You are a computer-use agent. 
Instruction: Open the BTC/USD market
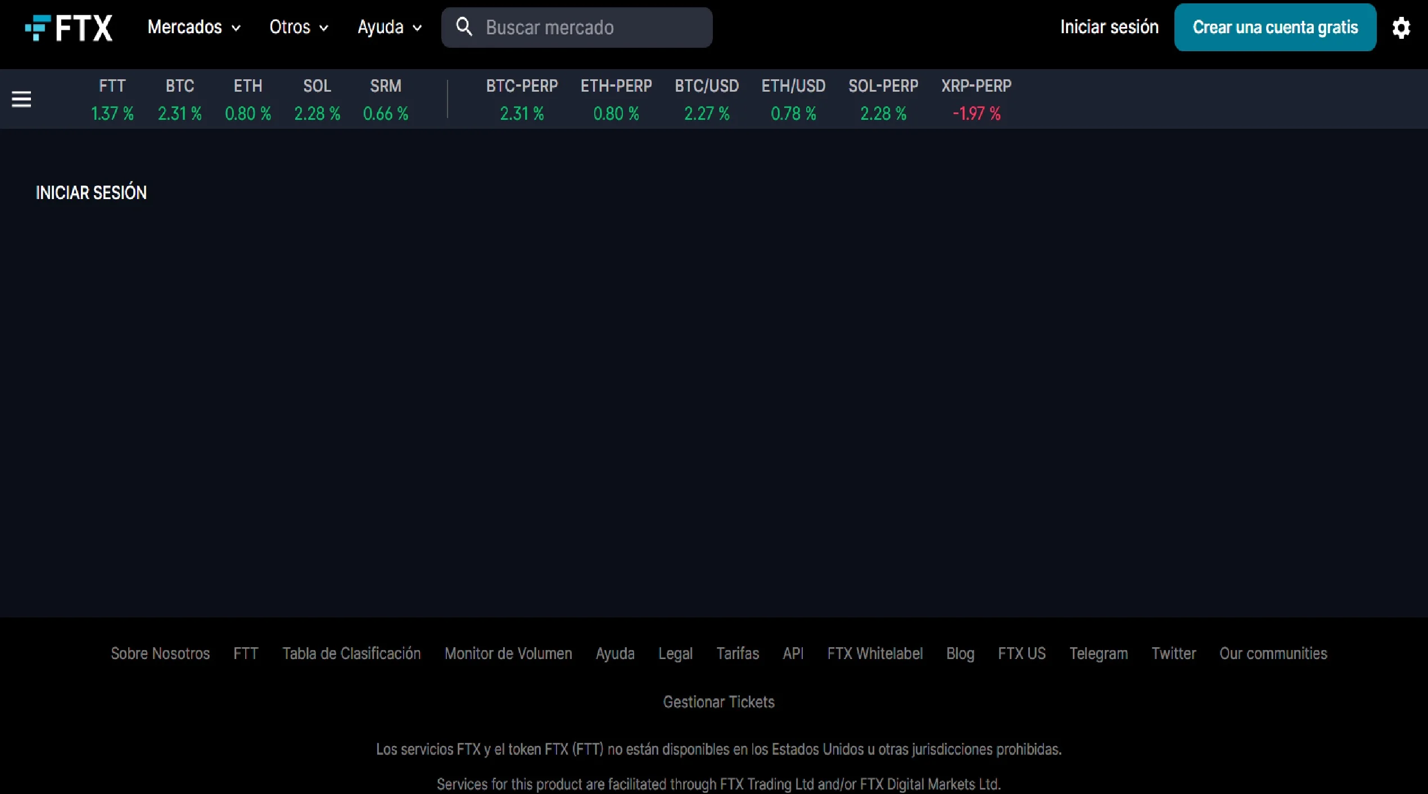point(707,100)
